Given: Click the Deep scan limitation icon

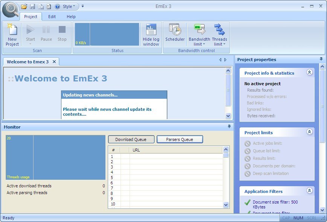Looking at the screenshot, I should click(x=248, y=174).
